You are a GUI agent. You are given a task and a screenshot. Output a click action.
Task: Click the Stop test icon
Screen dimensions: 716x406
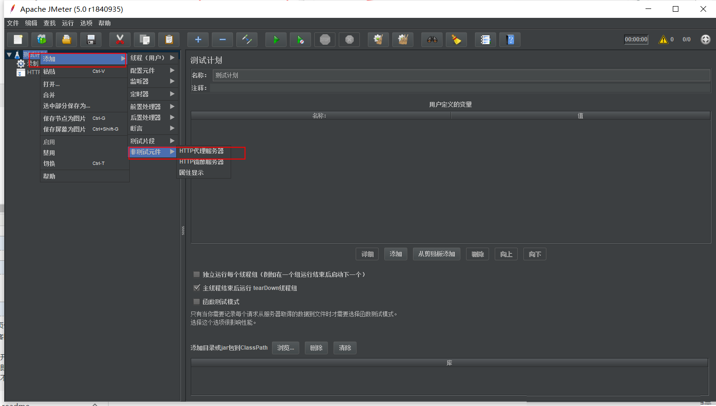(x=325, y=39)
